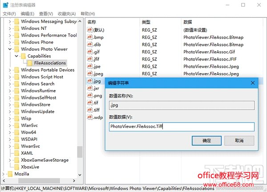Image resolution: width=267 pixels, height=192 pixels.
Task: Click the string value icon next to .tif
Action: click(89, 102)
